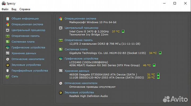Open the Справка menu
This screenshot has height=106, width=191.
[25, 9]
